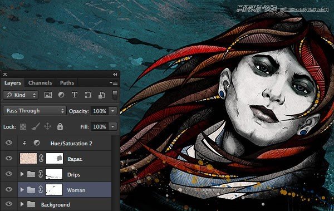Click the Drips group folder icon
The height and width of the screenshot is (211, 334).
[31, 174]
